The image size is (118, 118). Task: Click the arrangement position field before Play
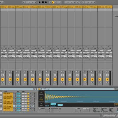click(x=31, y=2)
